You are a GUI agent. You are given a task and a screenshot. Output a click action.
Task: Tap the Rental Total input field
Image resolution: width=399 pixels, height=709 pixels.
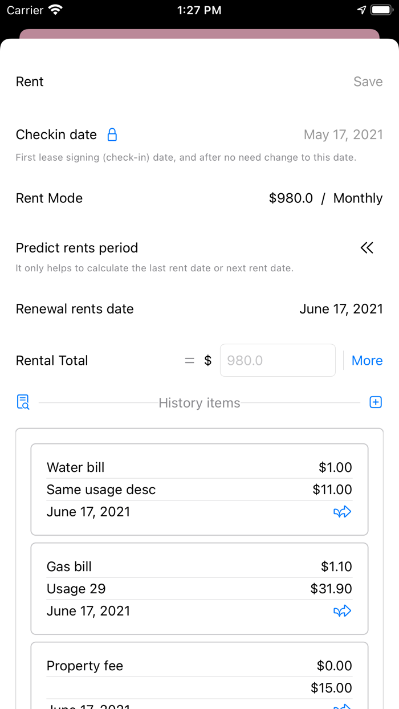point(278,360)
